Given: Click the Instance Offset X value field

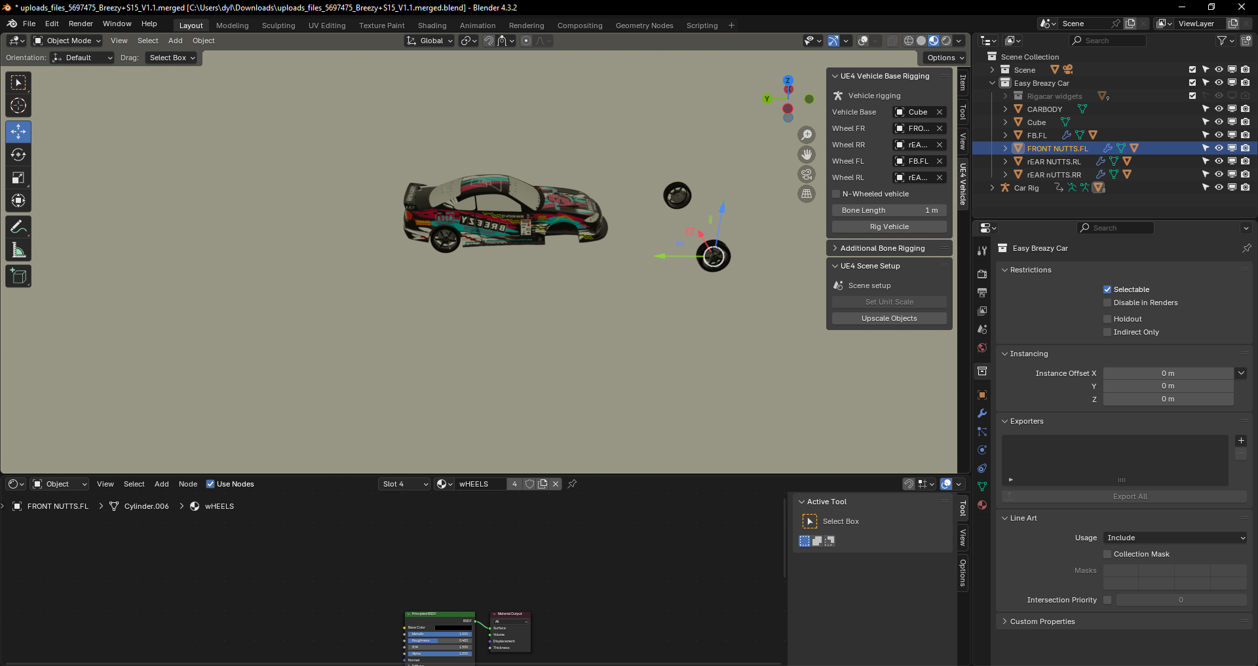Looking at the screenshot, I should pyautogui.click(x=1168, y=373).
